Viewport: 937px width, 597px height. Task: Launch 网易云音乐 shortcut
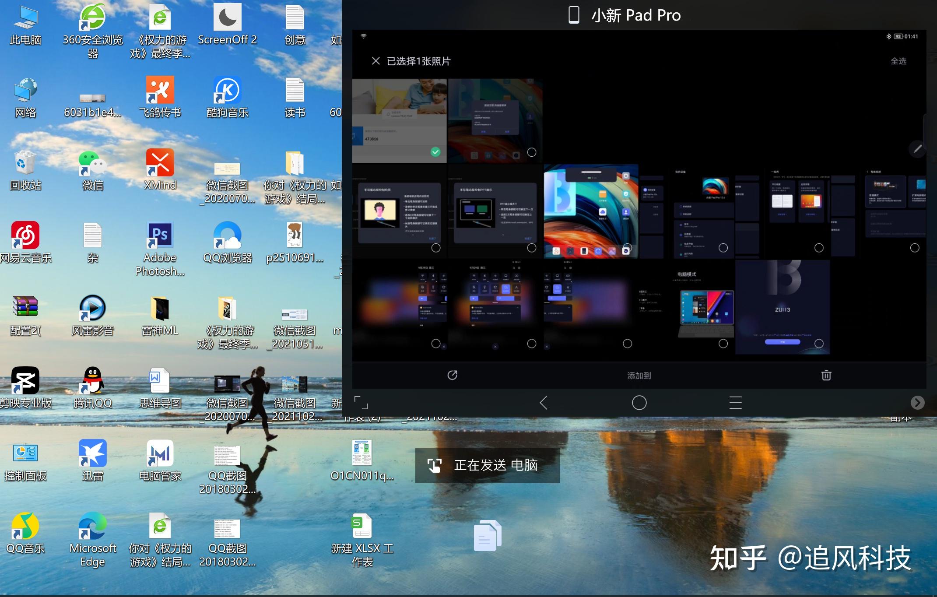(25, 242)
